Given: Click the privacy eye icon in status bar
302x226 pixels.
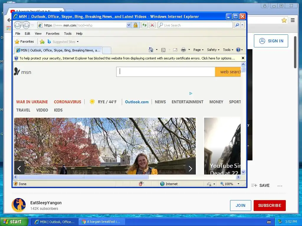Looking at the screenshot, I should (141, 184).
